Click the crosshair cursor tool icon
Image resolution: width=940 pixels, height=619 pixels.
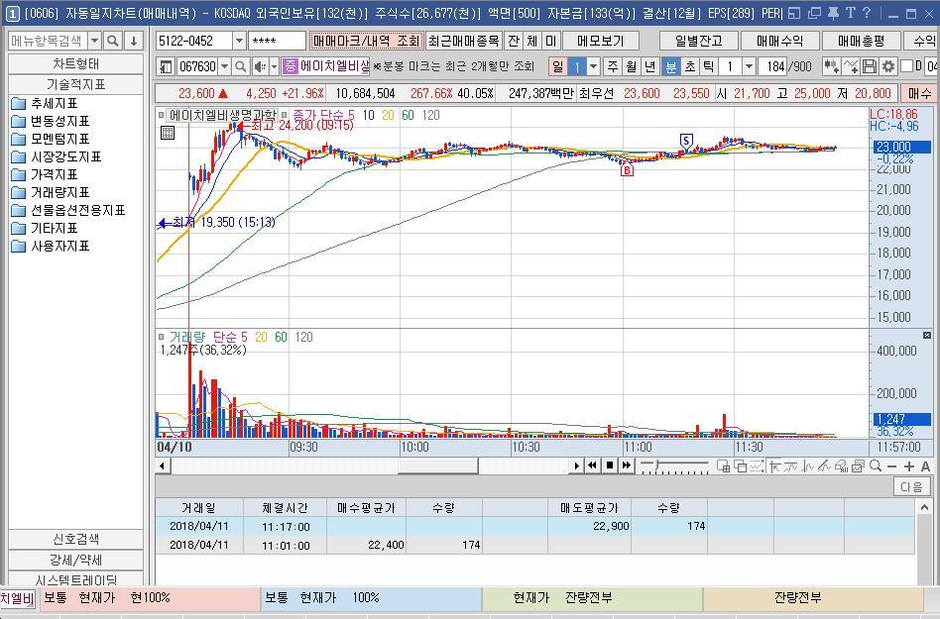click(774, 465)
